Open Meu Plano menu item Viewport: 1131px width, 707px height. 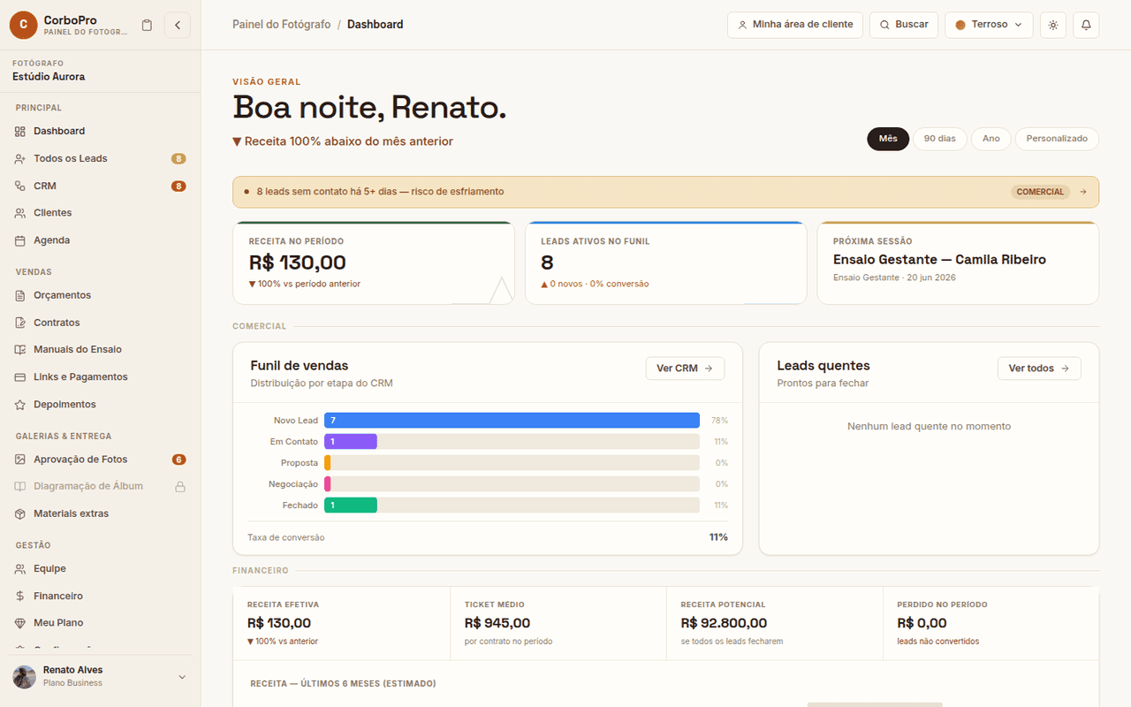tap(100, 623)
